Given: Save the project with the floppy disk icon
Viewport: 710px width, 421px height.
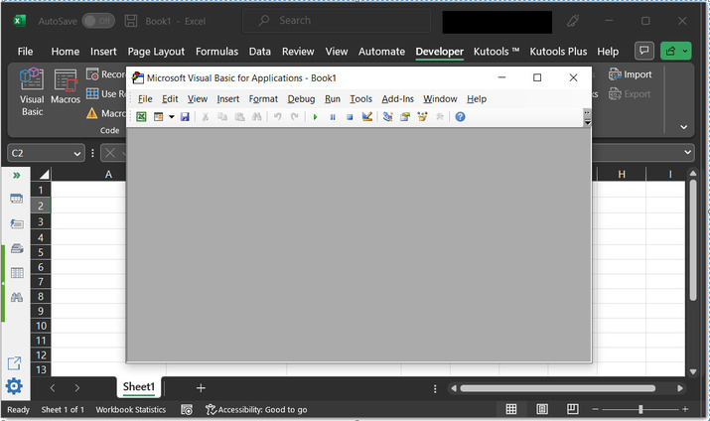Looking at the screenshot, I should 185,117.
